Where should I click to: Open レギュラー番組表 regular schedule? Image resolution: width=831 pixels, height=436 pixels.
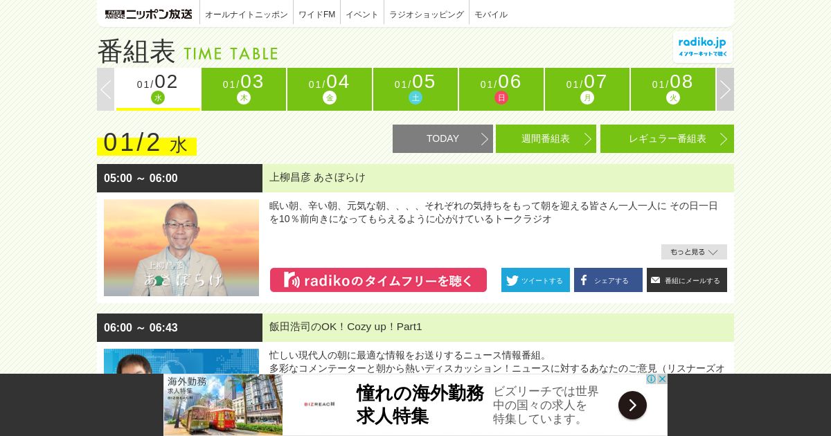click(x=667, y=138)
